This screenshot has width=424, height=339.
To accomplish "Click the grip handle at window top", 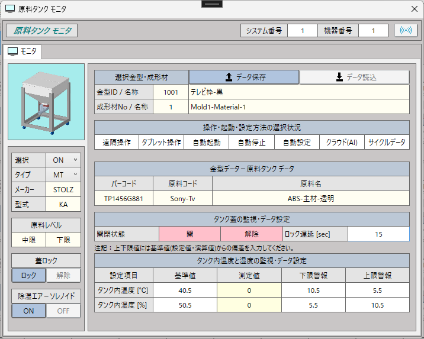I will pos(212,4).
